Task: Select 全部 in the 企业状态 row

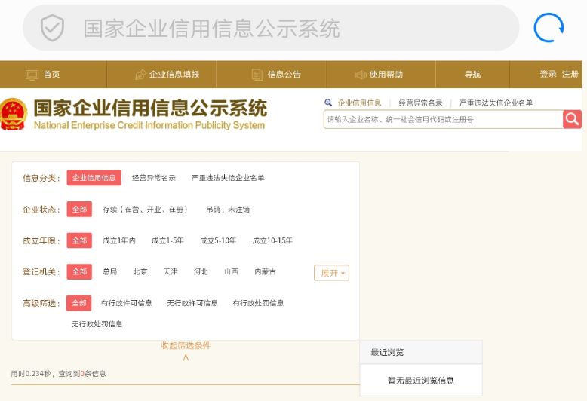Action: (x=79, y=209)
